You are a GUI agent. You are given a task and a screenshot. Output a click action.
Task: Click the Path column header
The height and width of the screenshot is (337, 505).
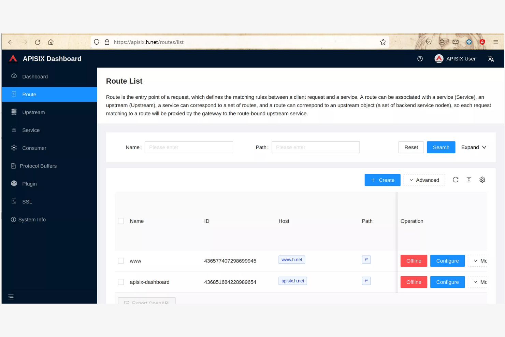[367, 221]
